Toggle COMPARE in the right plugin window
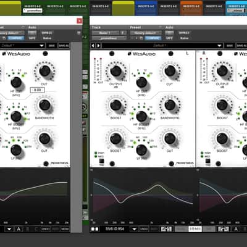Screen dimensions: 247x247 [x=153, y=38]
